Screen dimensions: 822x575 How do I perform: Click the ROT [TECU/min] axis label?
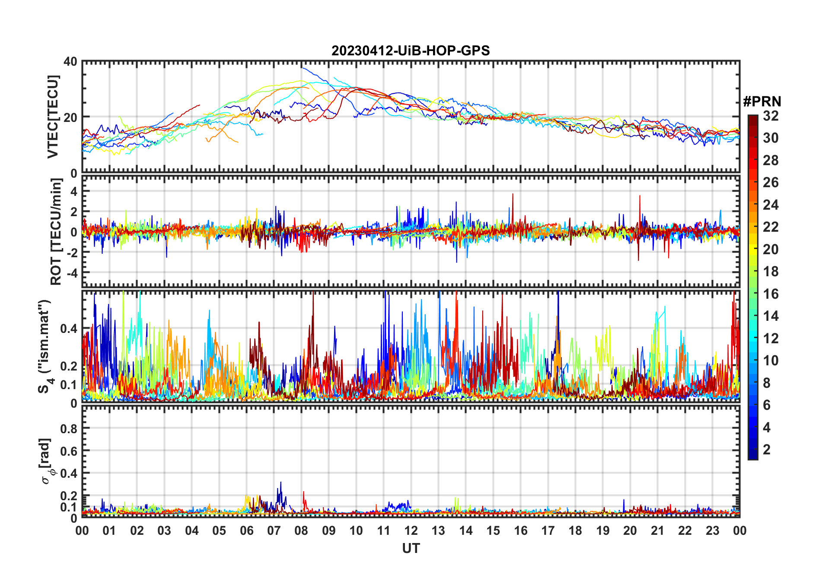[x=56, y=232]
